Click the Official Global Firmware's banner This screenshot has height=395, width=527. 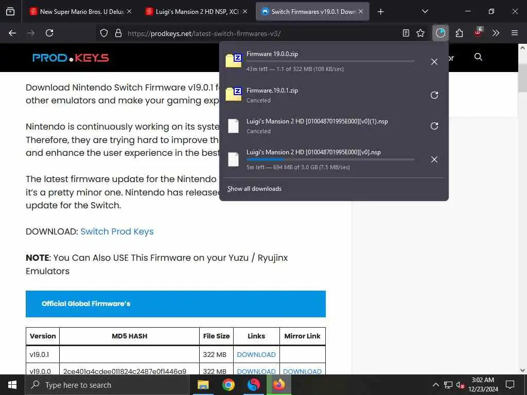[x=175, y=303]
